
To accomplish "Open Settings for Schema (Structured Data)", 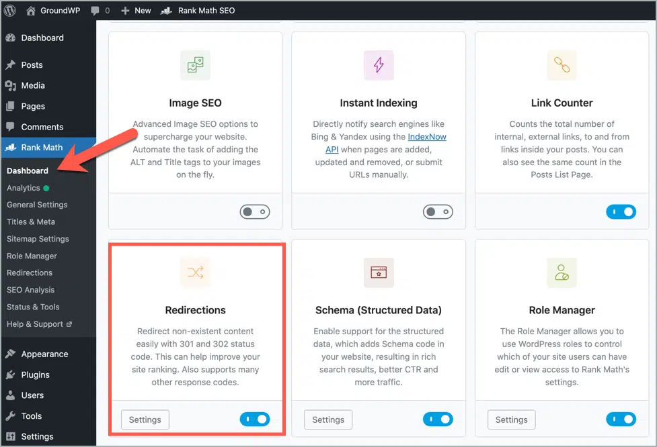I will pos(328,419).
